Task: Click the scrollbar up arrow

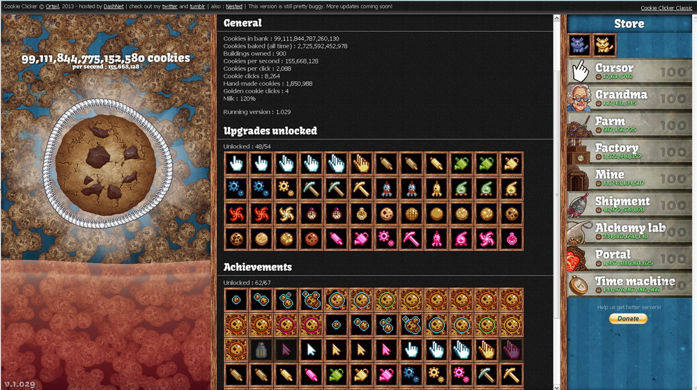Action: 556,18
